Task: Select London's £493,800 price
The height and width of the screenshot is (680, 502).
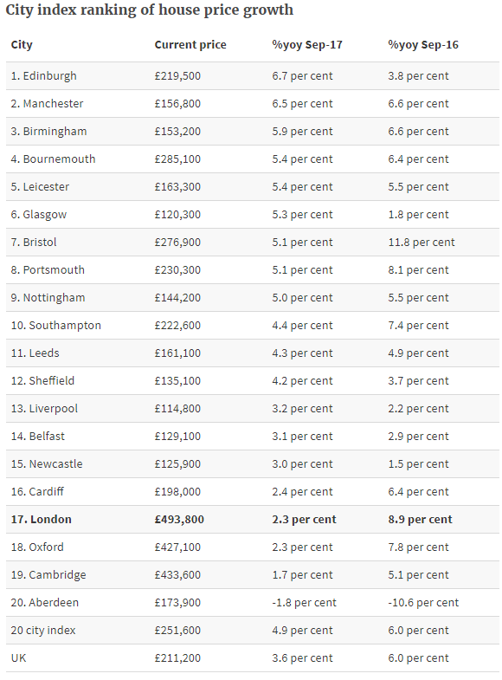Action: [x=179, y=520]
